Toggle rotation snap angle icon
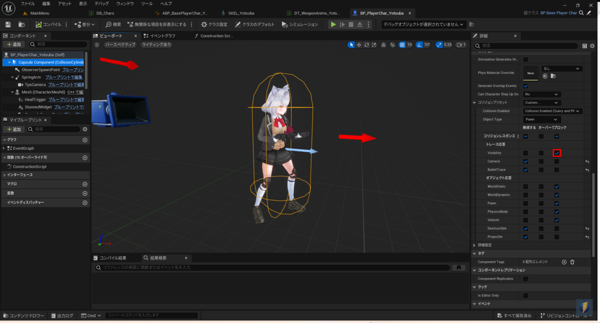This screenshot has width=600, height=323. pyautogui.click(x=419, y=44)
